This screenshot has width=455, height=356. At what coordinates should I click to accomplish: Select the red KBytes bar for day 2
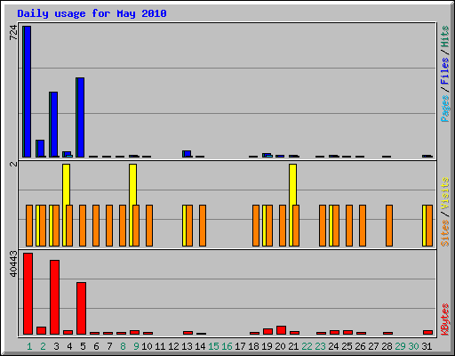pyautogui.click(x=42, y=331)
